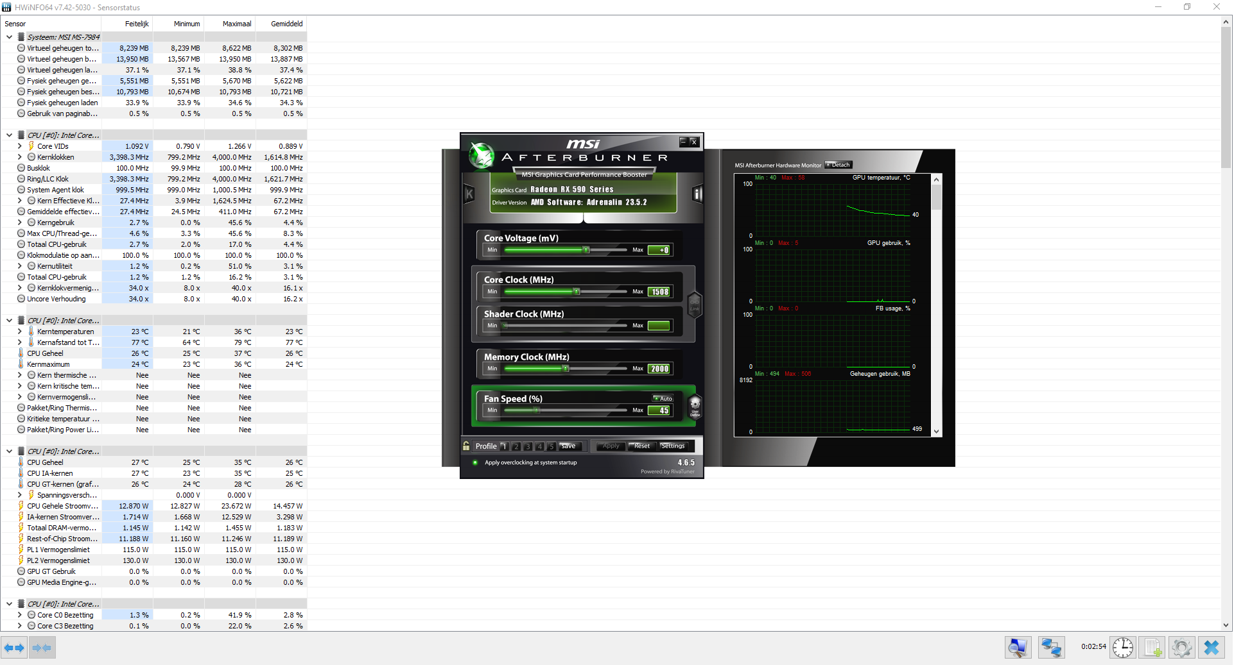Click the Maximaal column header
This screenshot has width=1234, height=665.
pyautogui.click(x=230, y=24)
